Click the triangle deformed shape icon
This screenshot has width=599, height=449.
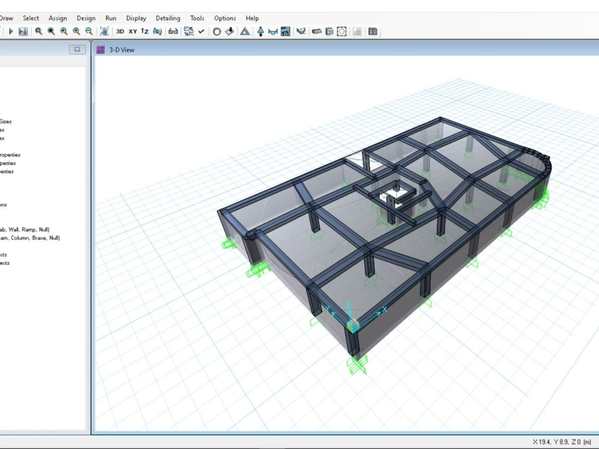pos(245,31)
